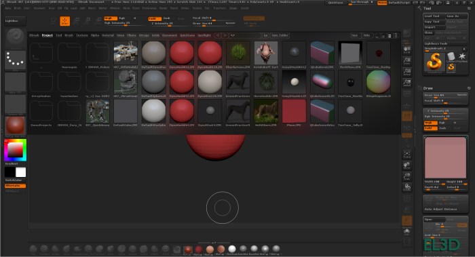The image size is (475, 257).
Task: Click the Frame icon in right shelf
Action: (407, 155)
